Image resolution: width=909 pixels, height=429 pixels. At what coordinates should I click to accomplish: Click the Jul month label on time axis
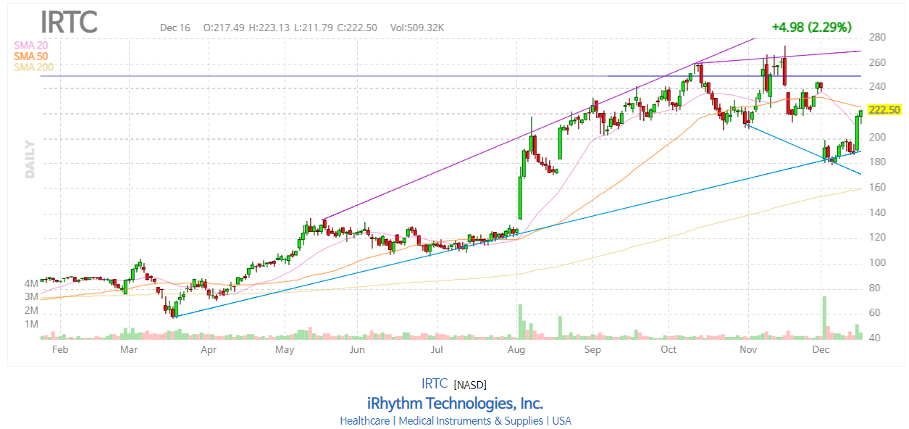pos(437,350)
